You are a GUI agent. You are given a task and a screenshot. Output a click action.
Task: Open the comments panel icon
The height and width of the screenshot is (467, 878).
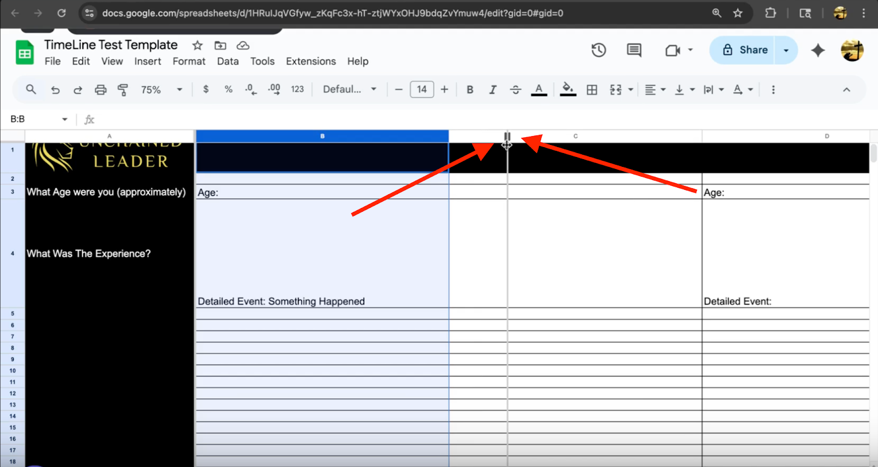(x=634, y=50)
